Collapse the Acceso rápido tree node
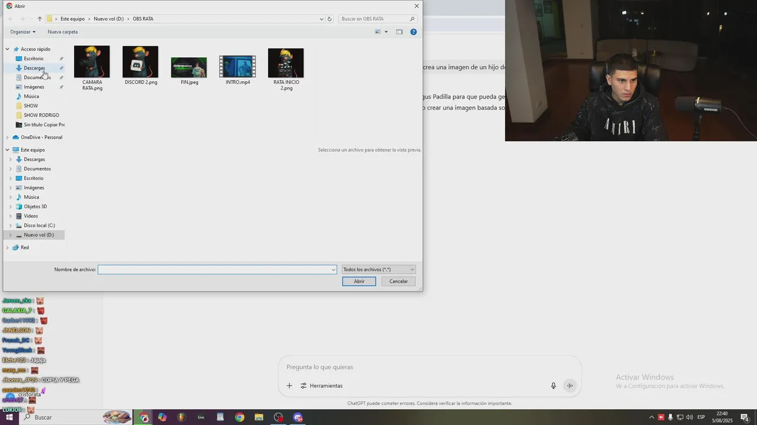 (x=7, y=49)
